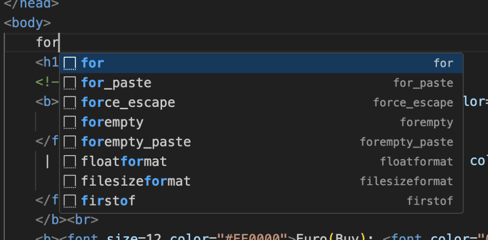
Task: Click the snippet icon beside the 'for' suggestion
Action: coord(70,63)
